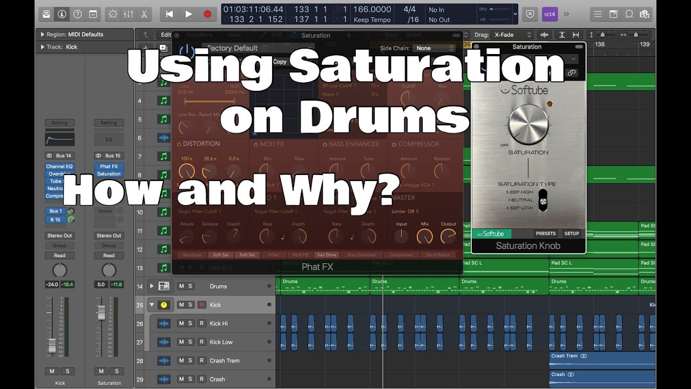Select Band Reject in effect chain
Image resolution: width=691 pixels, height=389 pixels.
pyautogui.click(x=437, y=255)
